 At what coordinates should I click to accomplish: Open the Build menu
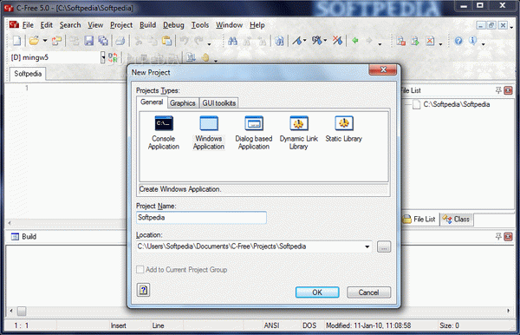(147, 25)
